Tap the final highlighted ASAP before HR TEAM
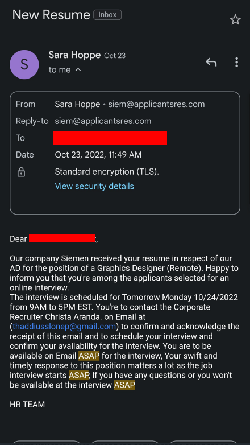Image resolution: width=250 pixels, height=445 pixels. [x=124, y=385]
